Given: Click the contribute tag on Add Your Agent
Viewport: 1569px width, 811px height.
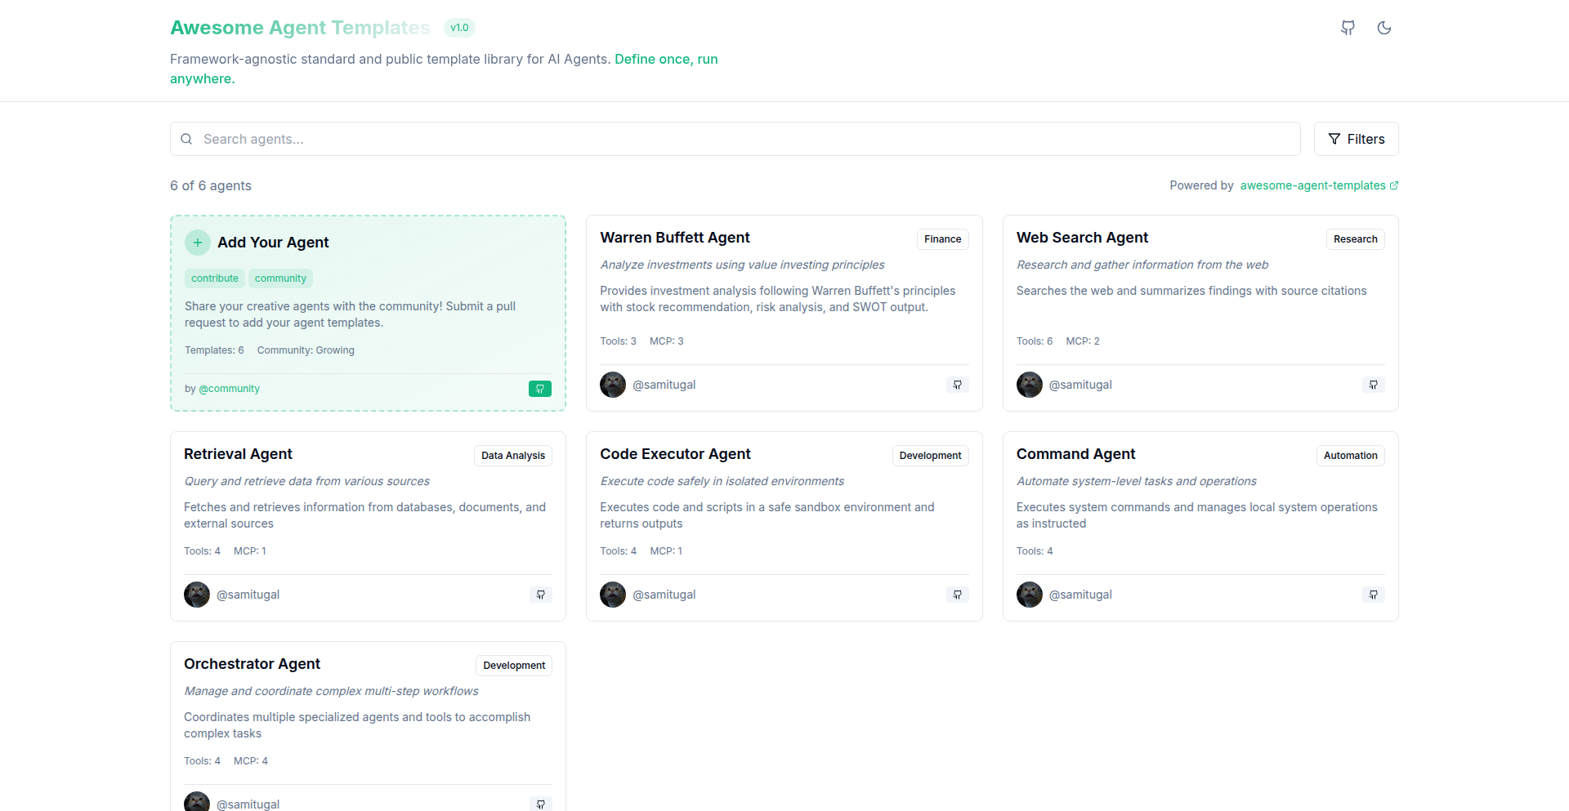Looking at the screenshot, I should [x=215, y=279].
